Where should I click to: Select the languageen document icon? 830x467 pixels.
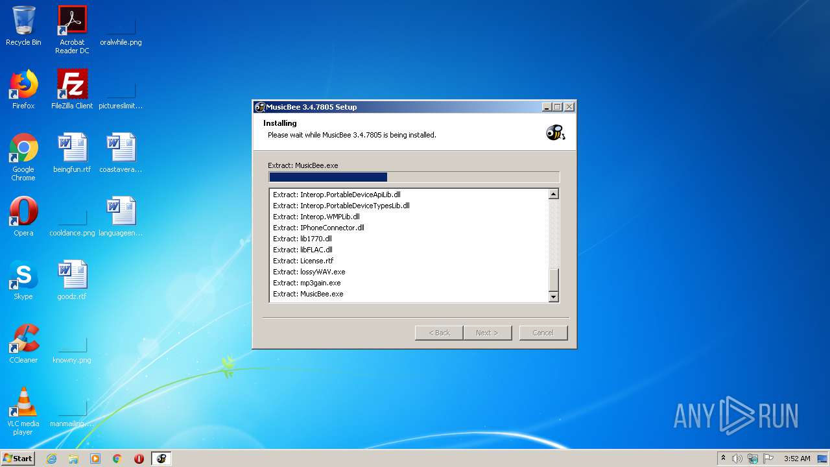tap(121, 217)
